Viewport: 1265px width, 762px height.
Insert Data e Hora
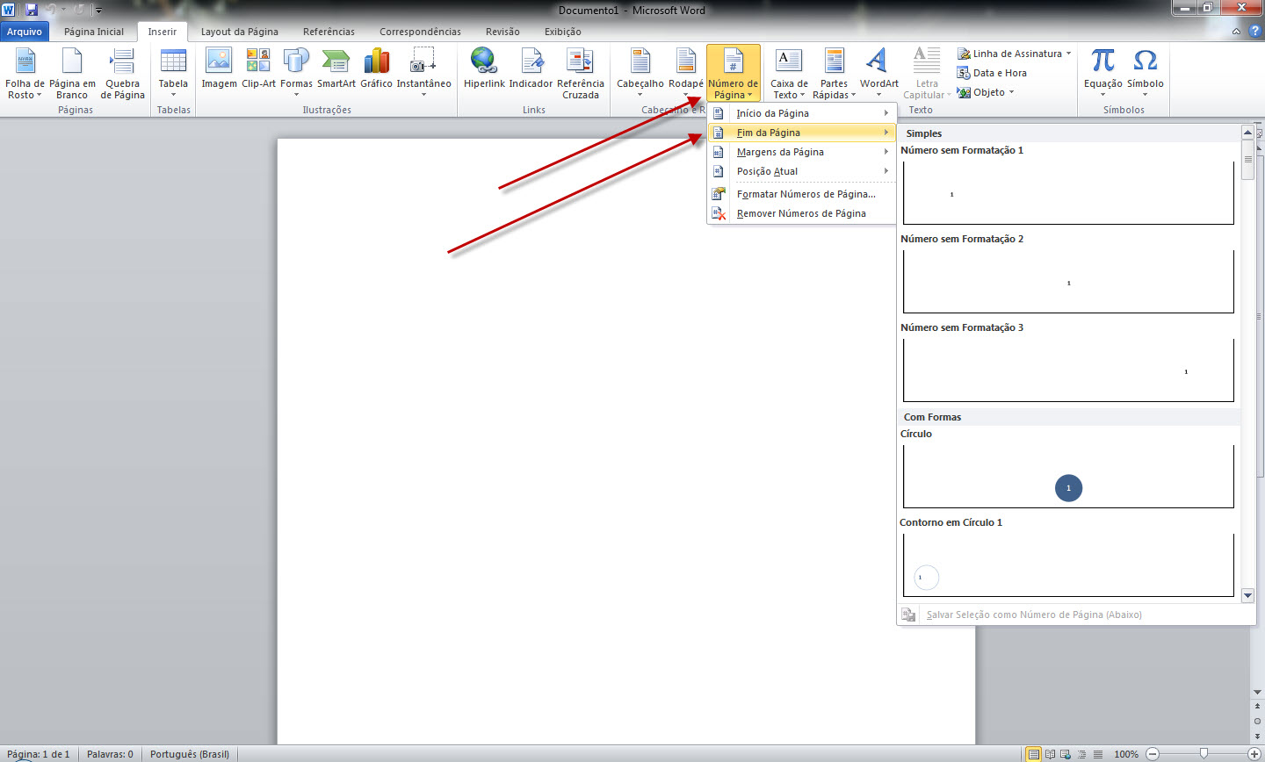(x=993, y=73)
